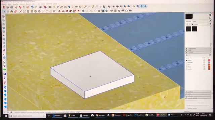Open the Arquivo menu
Image resolution: width=215 pixels, height=120 pixels.
pos(4,4)
